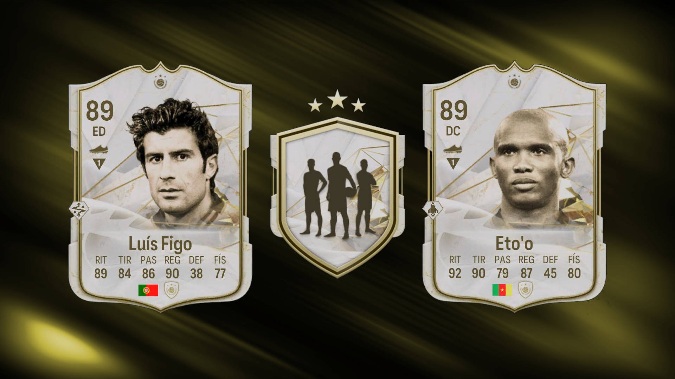Select the dribbling playstyle badge on Figo card
Image resolution: width=675 pixels, height=379 pixels.
(x=78, y=210)
